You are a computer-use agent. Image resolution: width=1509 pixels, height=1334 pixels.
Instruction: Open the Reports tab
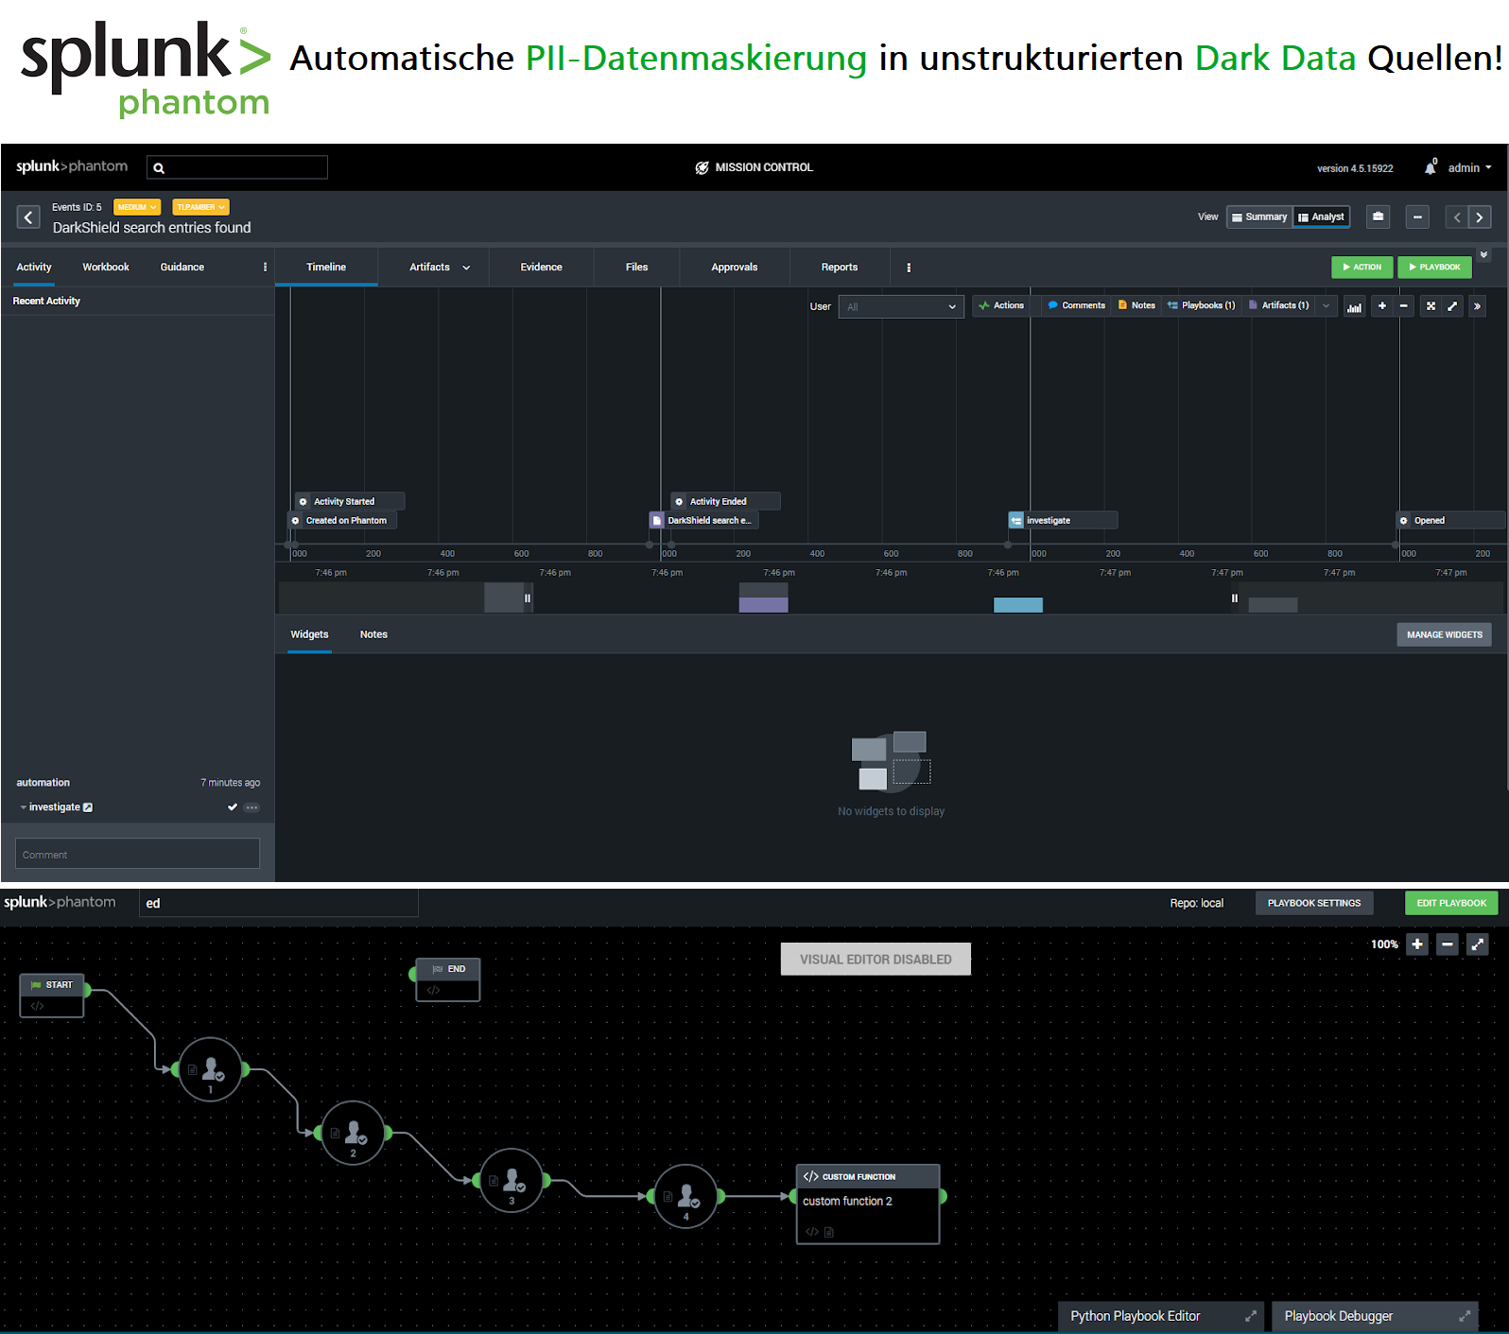point(840,268)
